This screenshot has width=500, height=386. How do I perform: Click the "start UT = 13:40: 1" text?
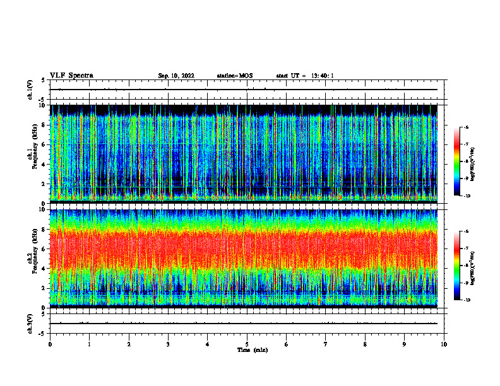point(305,76)
